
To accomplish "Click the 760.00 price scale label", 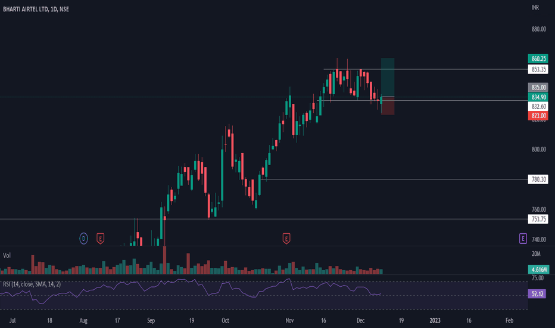I will [539, 209].
